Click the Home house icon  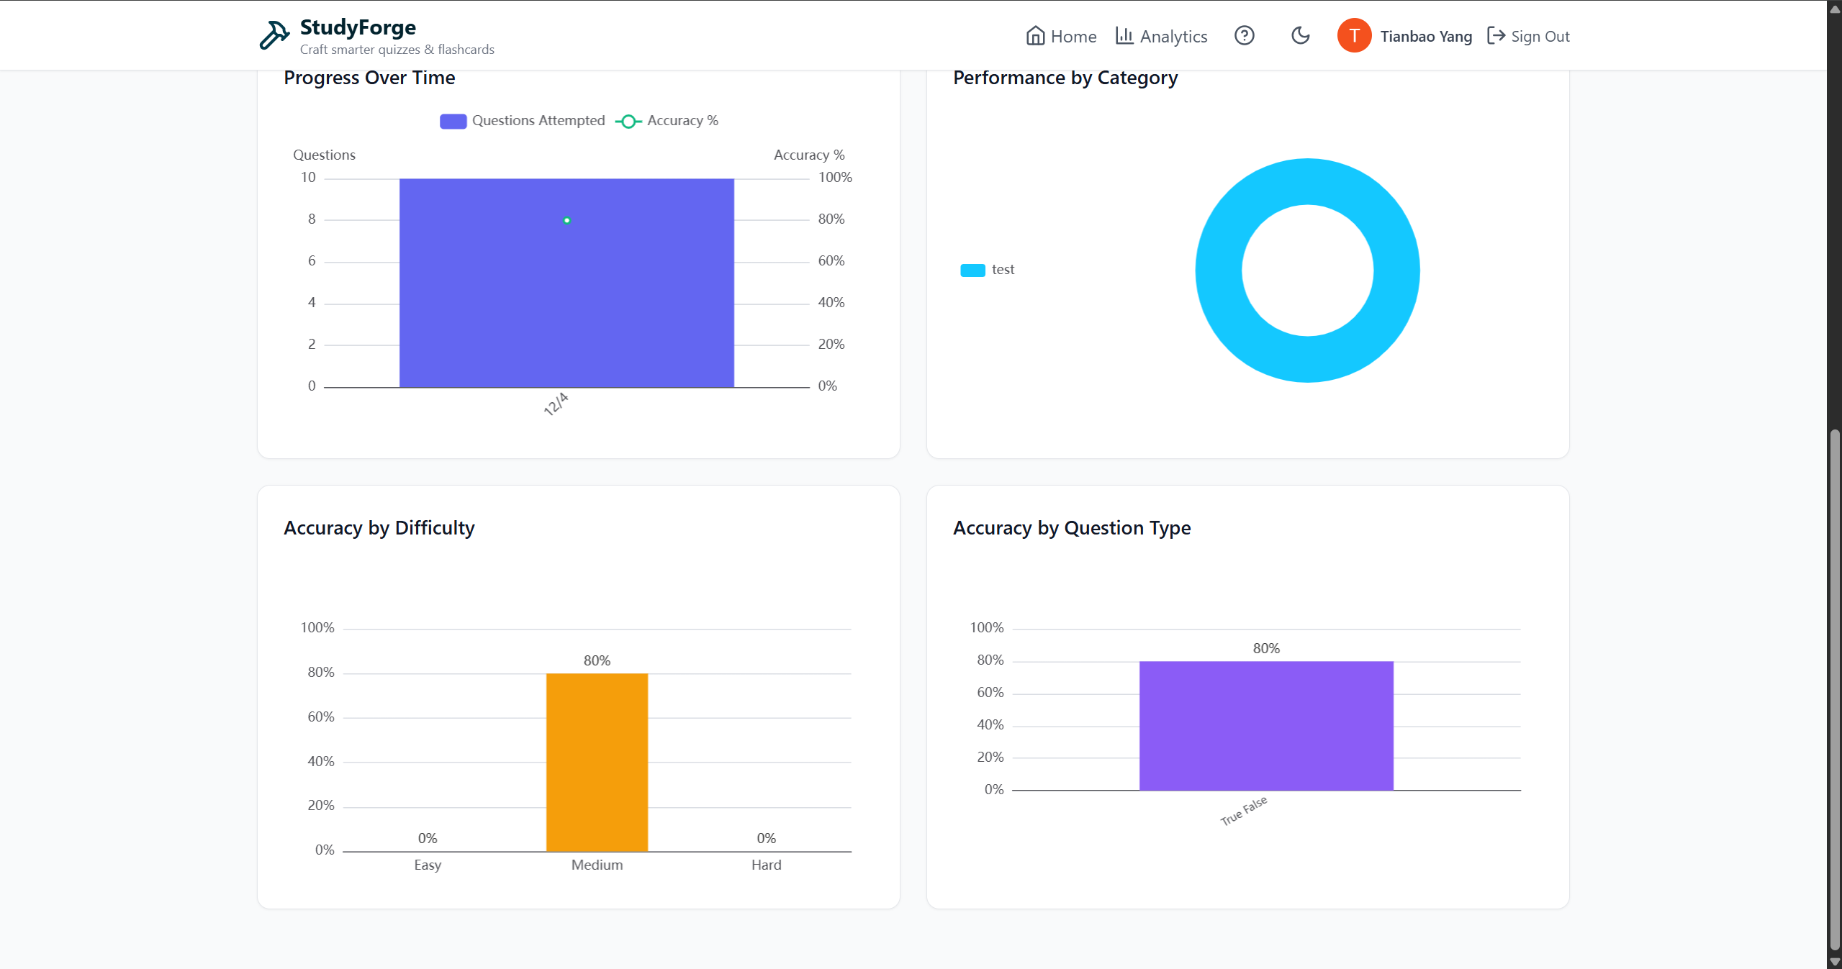click(1035, 36)
